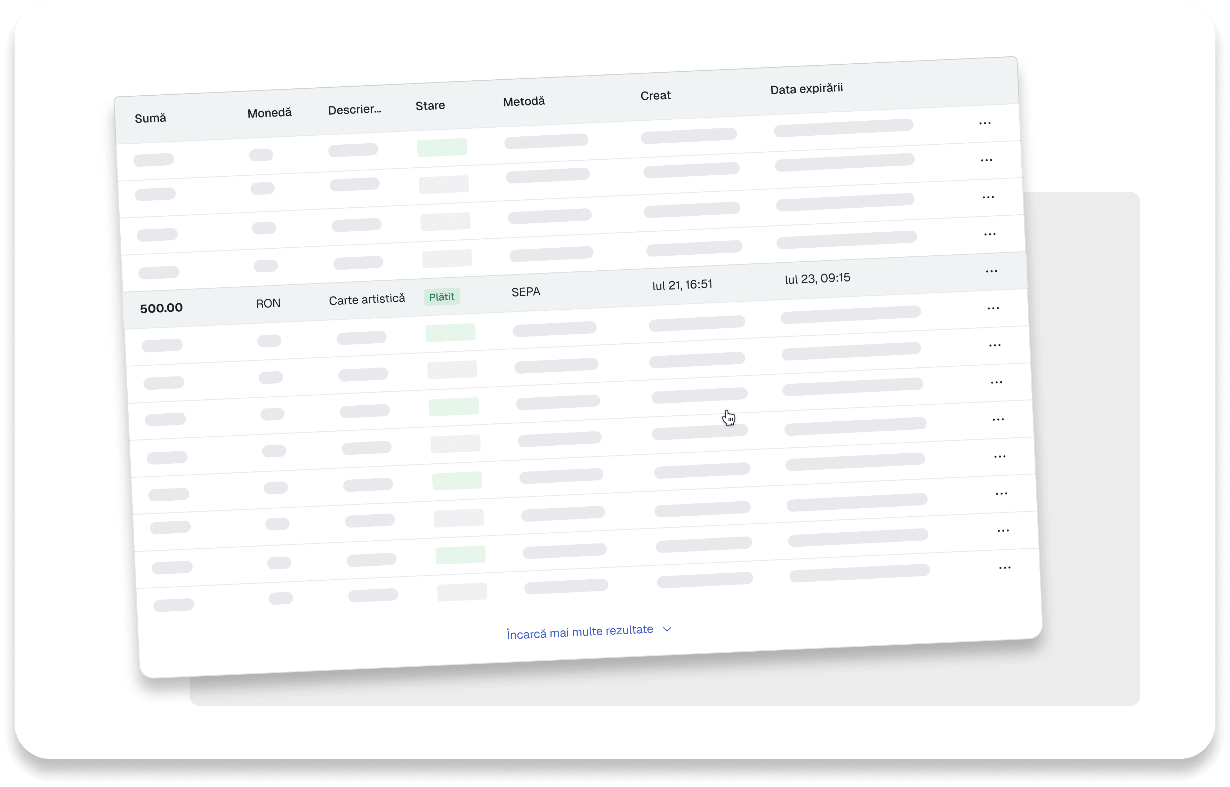Click the green Plătit status badge
This screenshot has height=787, width=1230.
[x=442, y=297]
